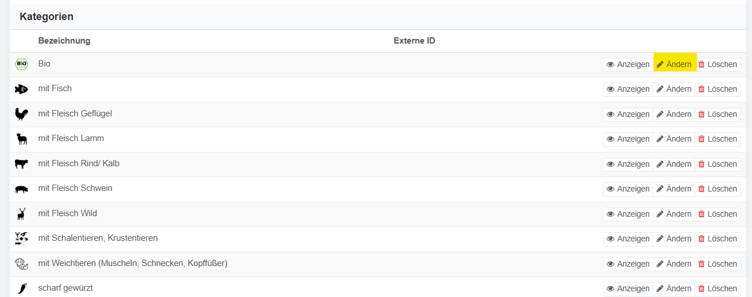Click the Externe ID column header
The image size is (752, 297).
tap(414, 41)
